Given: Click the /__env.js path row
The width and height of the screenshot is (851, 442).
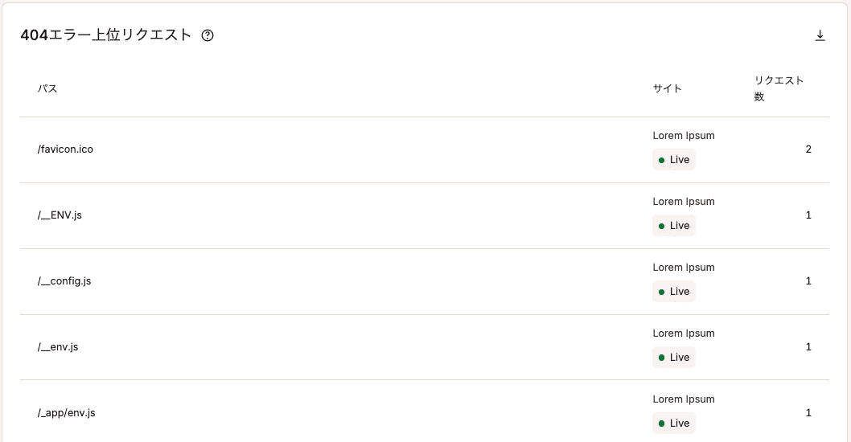Looking at the screenshot, I should 58,347.
